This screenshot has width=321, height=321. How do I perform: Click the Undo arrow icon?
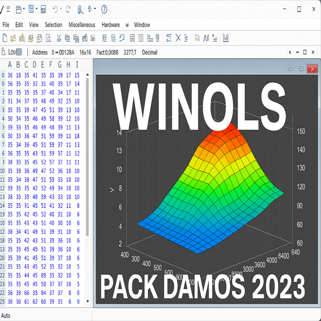point(55,10)
